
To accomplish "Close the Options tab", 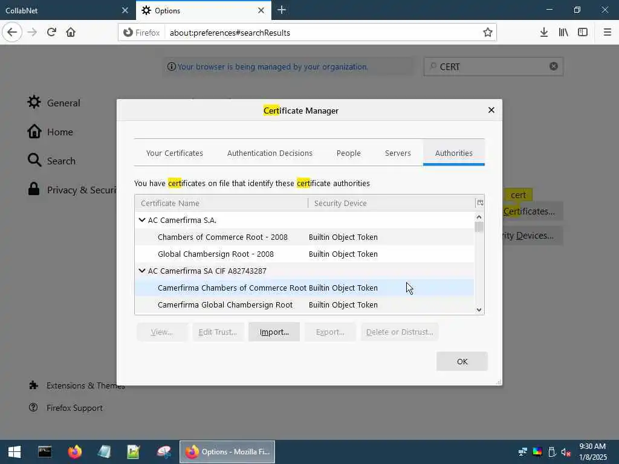I will click(261, 10).
